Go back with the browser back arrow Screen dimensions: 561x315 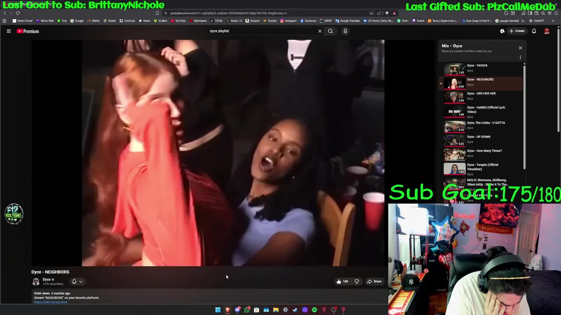coord(5,13)
